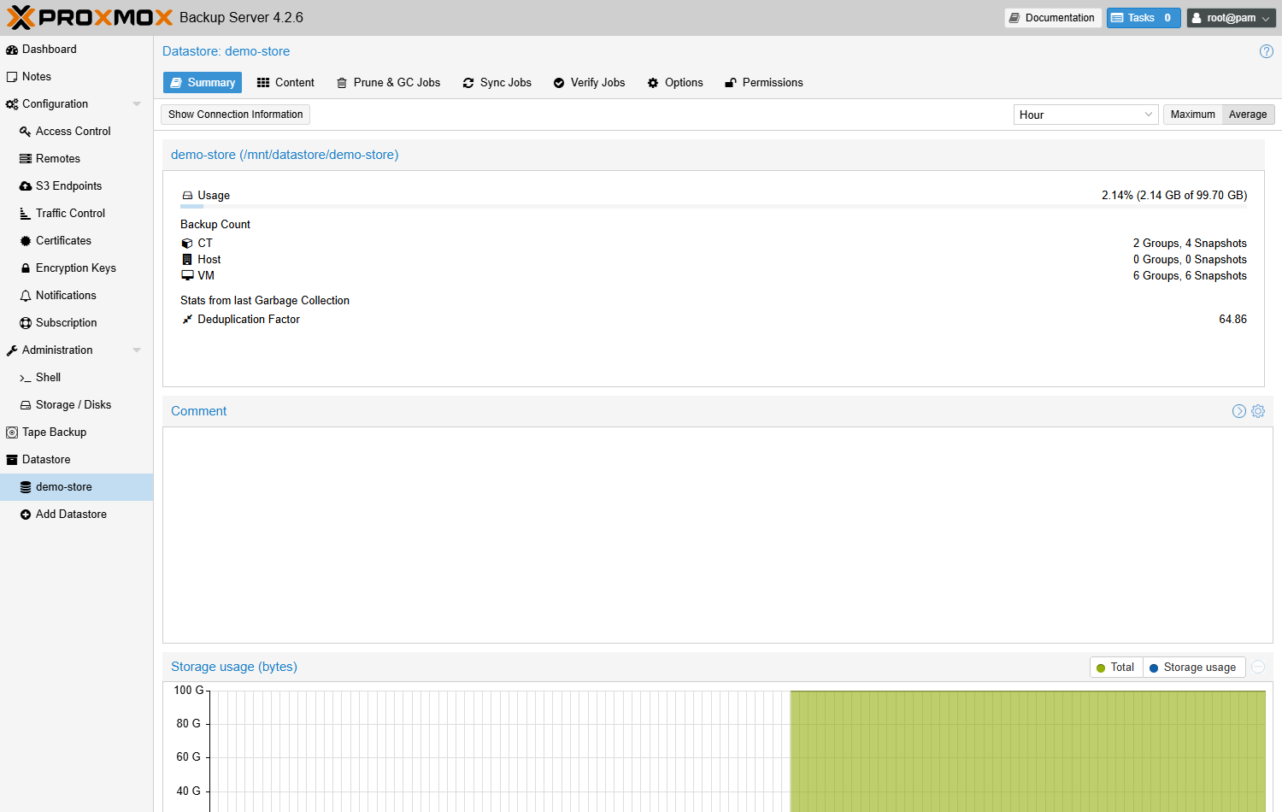Viewport: 1282px width, 812px height.
Task: Click Add Datastore in the sidebar
Action: tap(76, 515)
